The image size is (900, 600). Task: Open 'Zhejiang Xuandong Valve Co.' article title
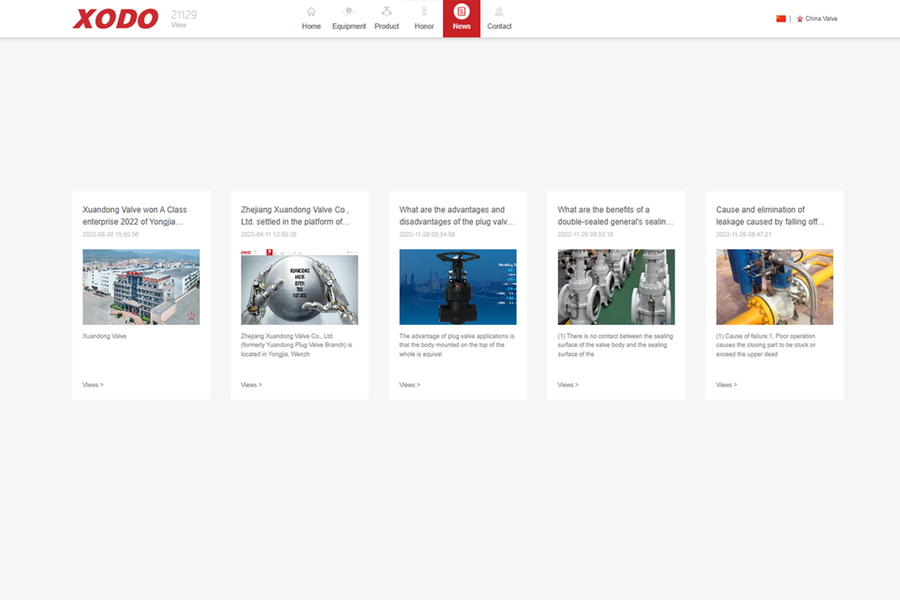pos(295,215)
